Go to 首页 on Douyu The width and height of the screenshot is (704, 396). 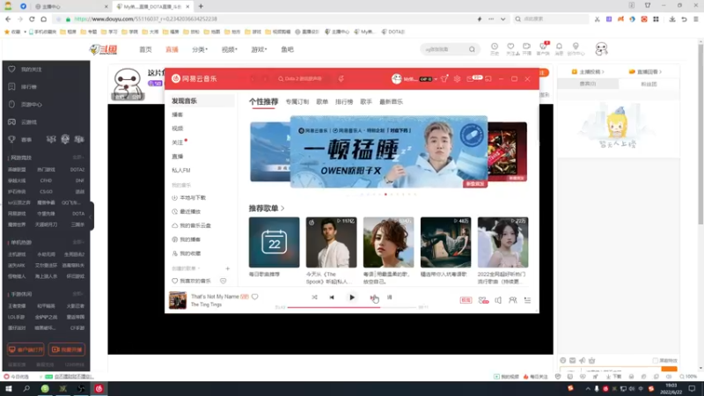[x=145, y=49]
